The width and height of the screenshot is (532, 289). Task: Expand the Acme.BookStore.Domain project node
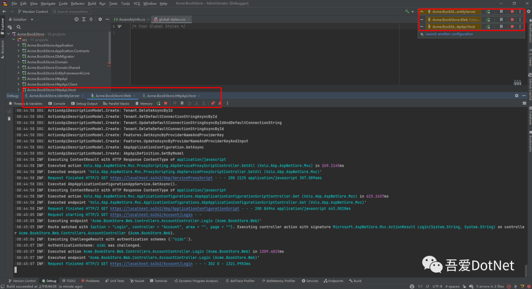(18, 62)
